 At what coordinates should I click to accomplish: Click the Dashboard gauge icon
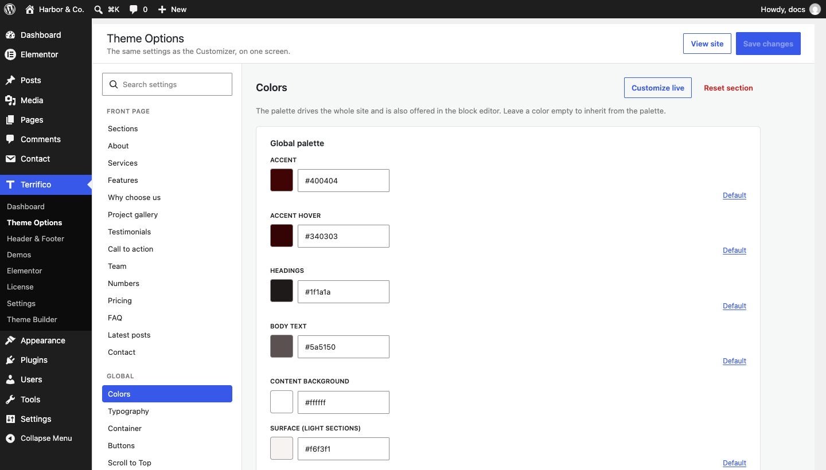[10, 35]
